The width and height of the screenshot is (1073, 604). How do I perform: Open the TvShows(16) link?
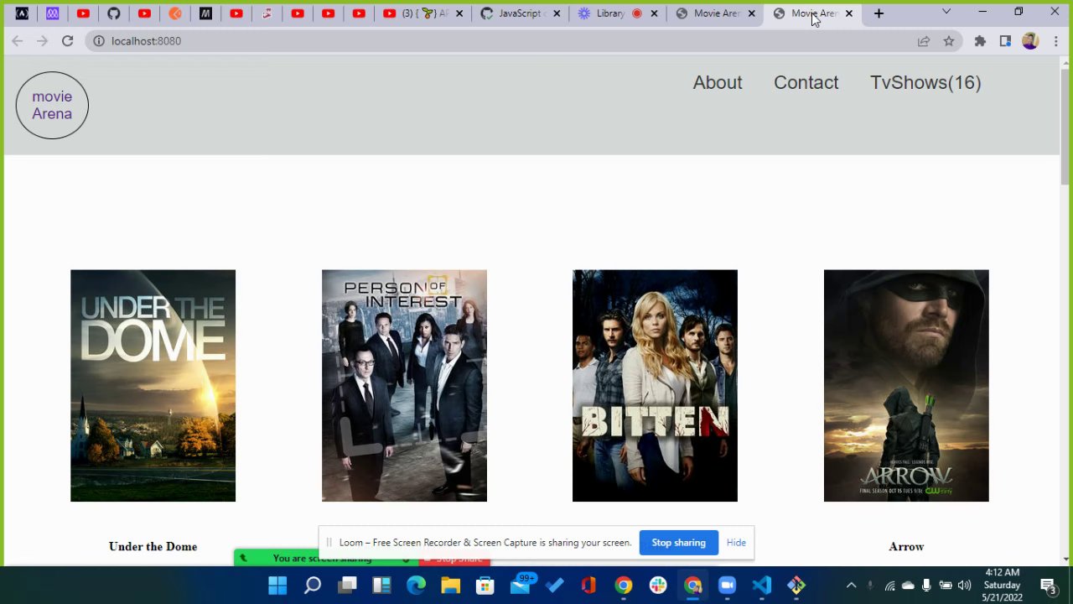click(925, 82)
